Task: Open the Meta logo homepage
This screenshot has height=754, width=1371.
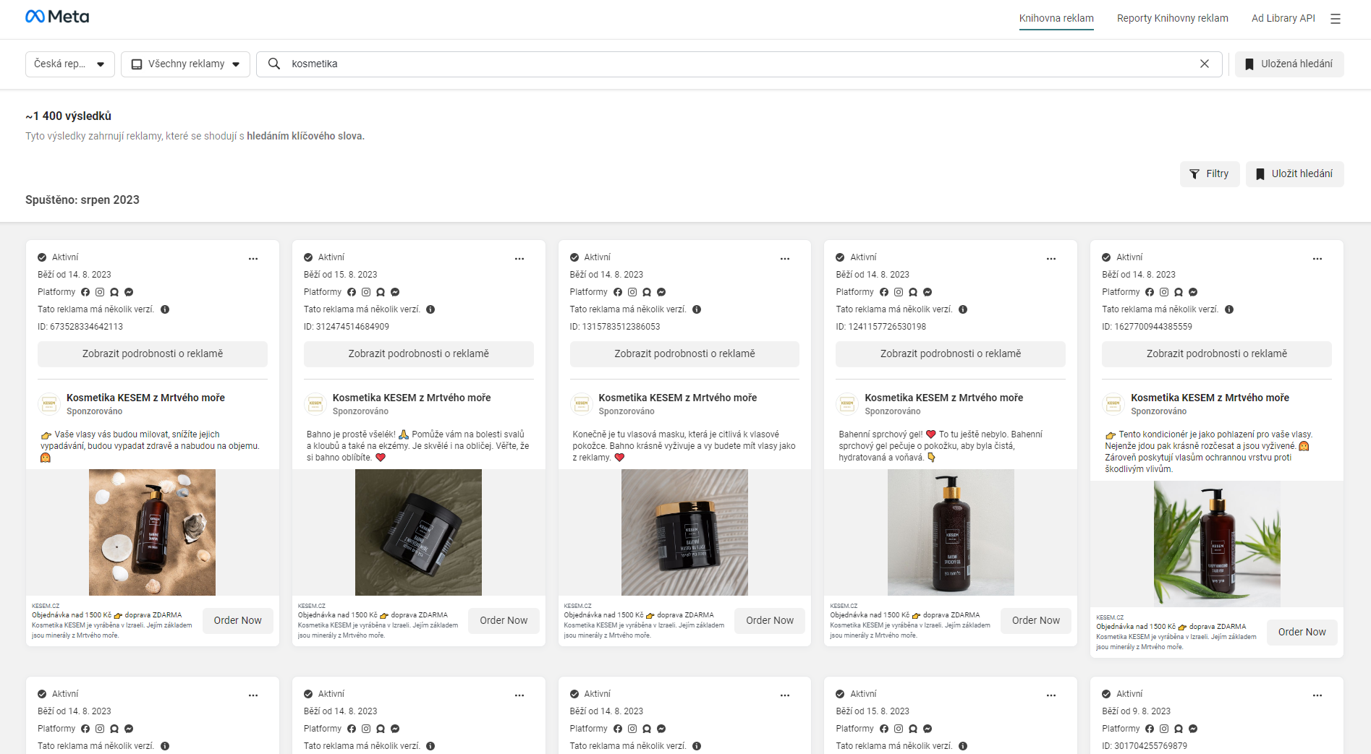Action: tap(57, 17)
